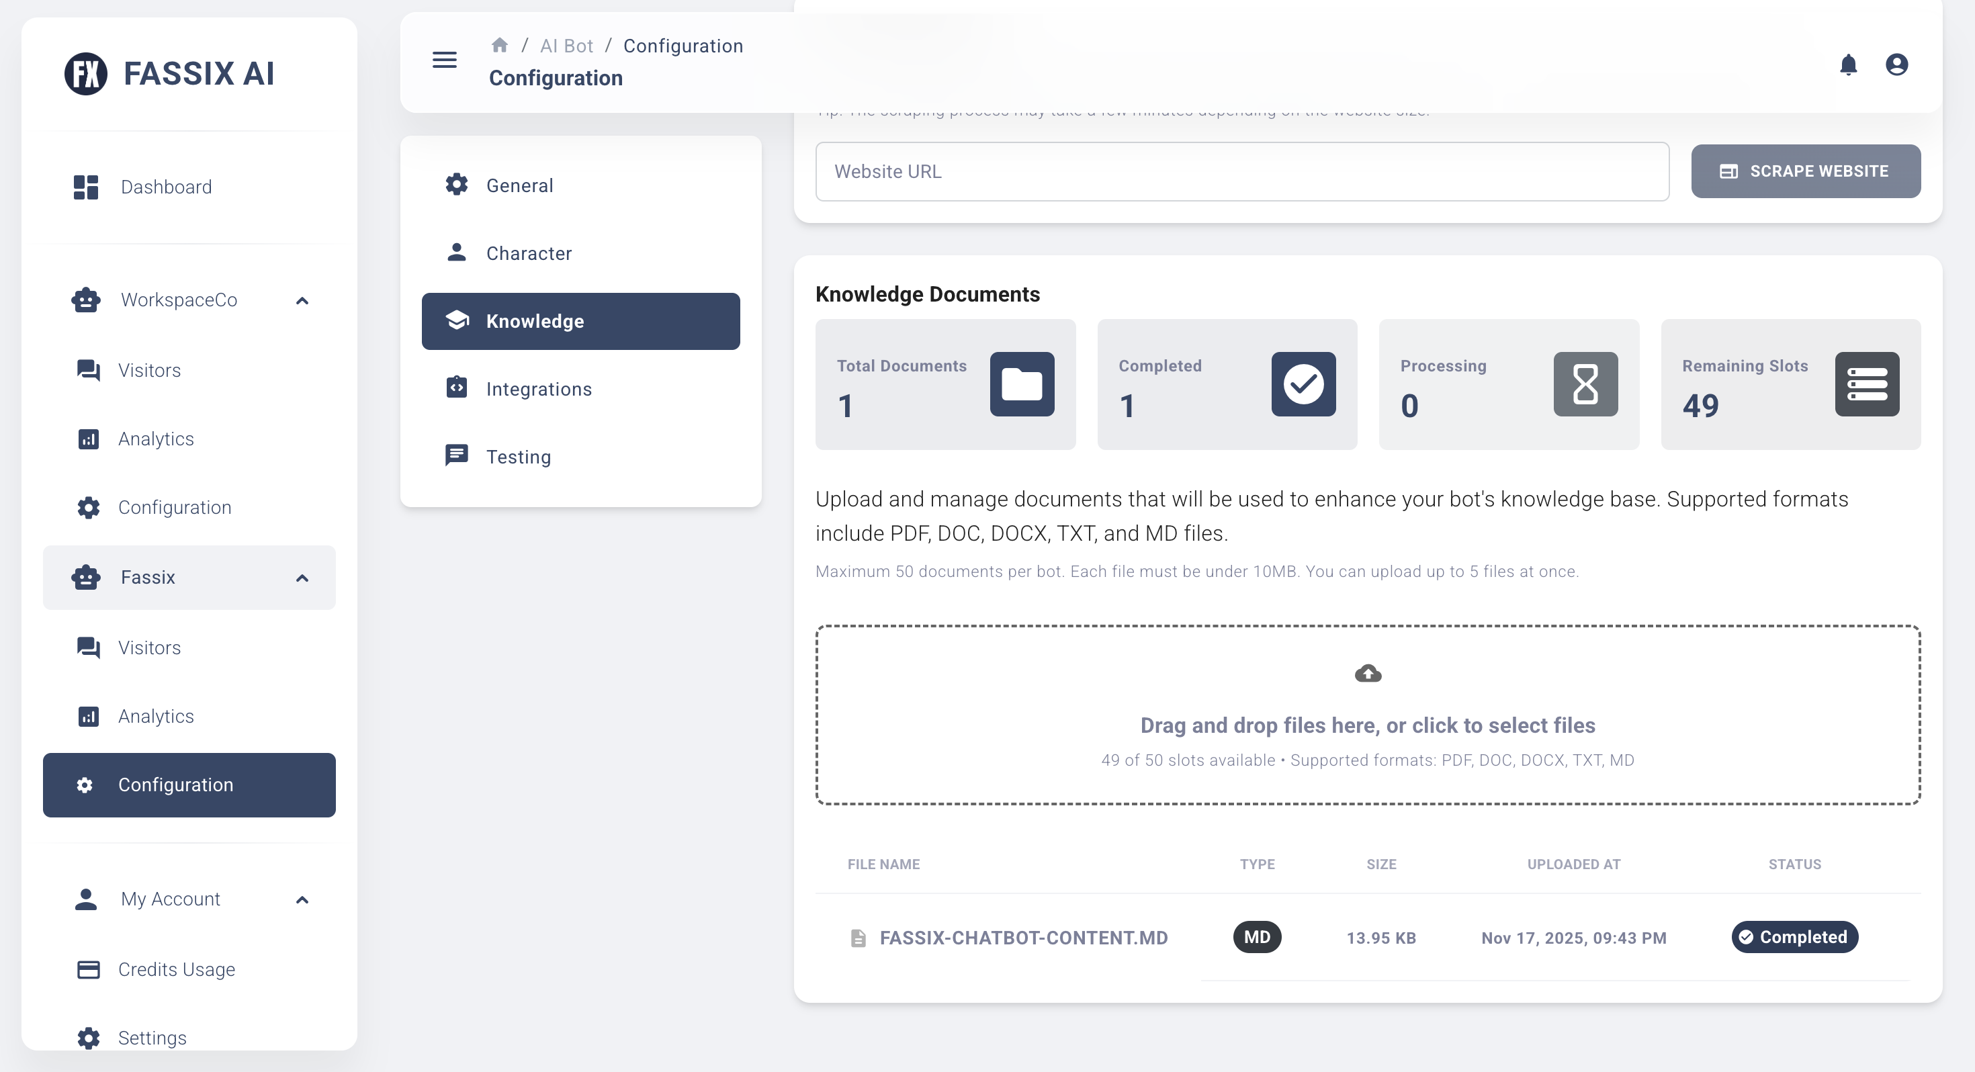Viewport: 1975px width, 1072px height.
Task: Select the WorkspaceCo bot icon
Action: (x=85, y=300)
